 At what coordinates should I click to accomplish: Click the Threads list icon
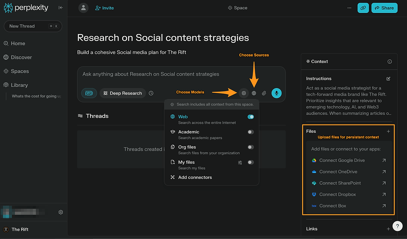click(x=80, y=116)
